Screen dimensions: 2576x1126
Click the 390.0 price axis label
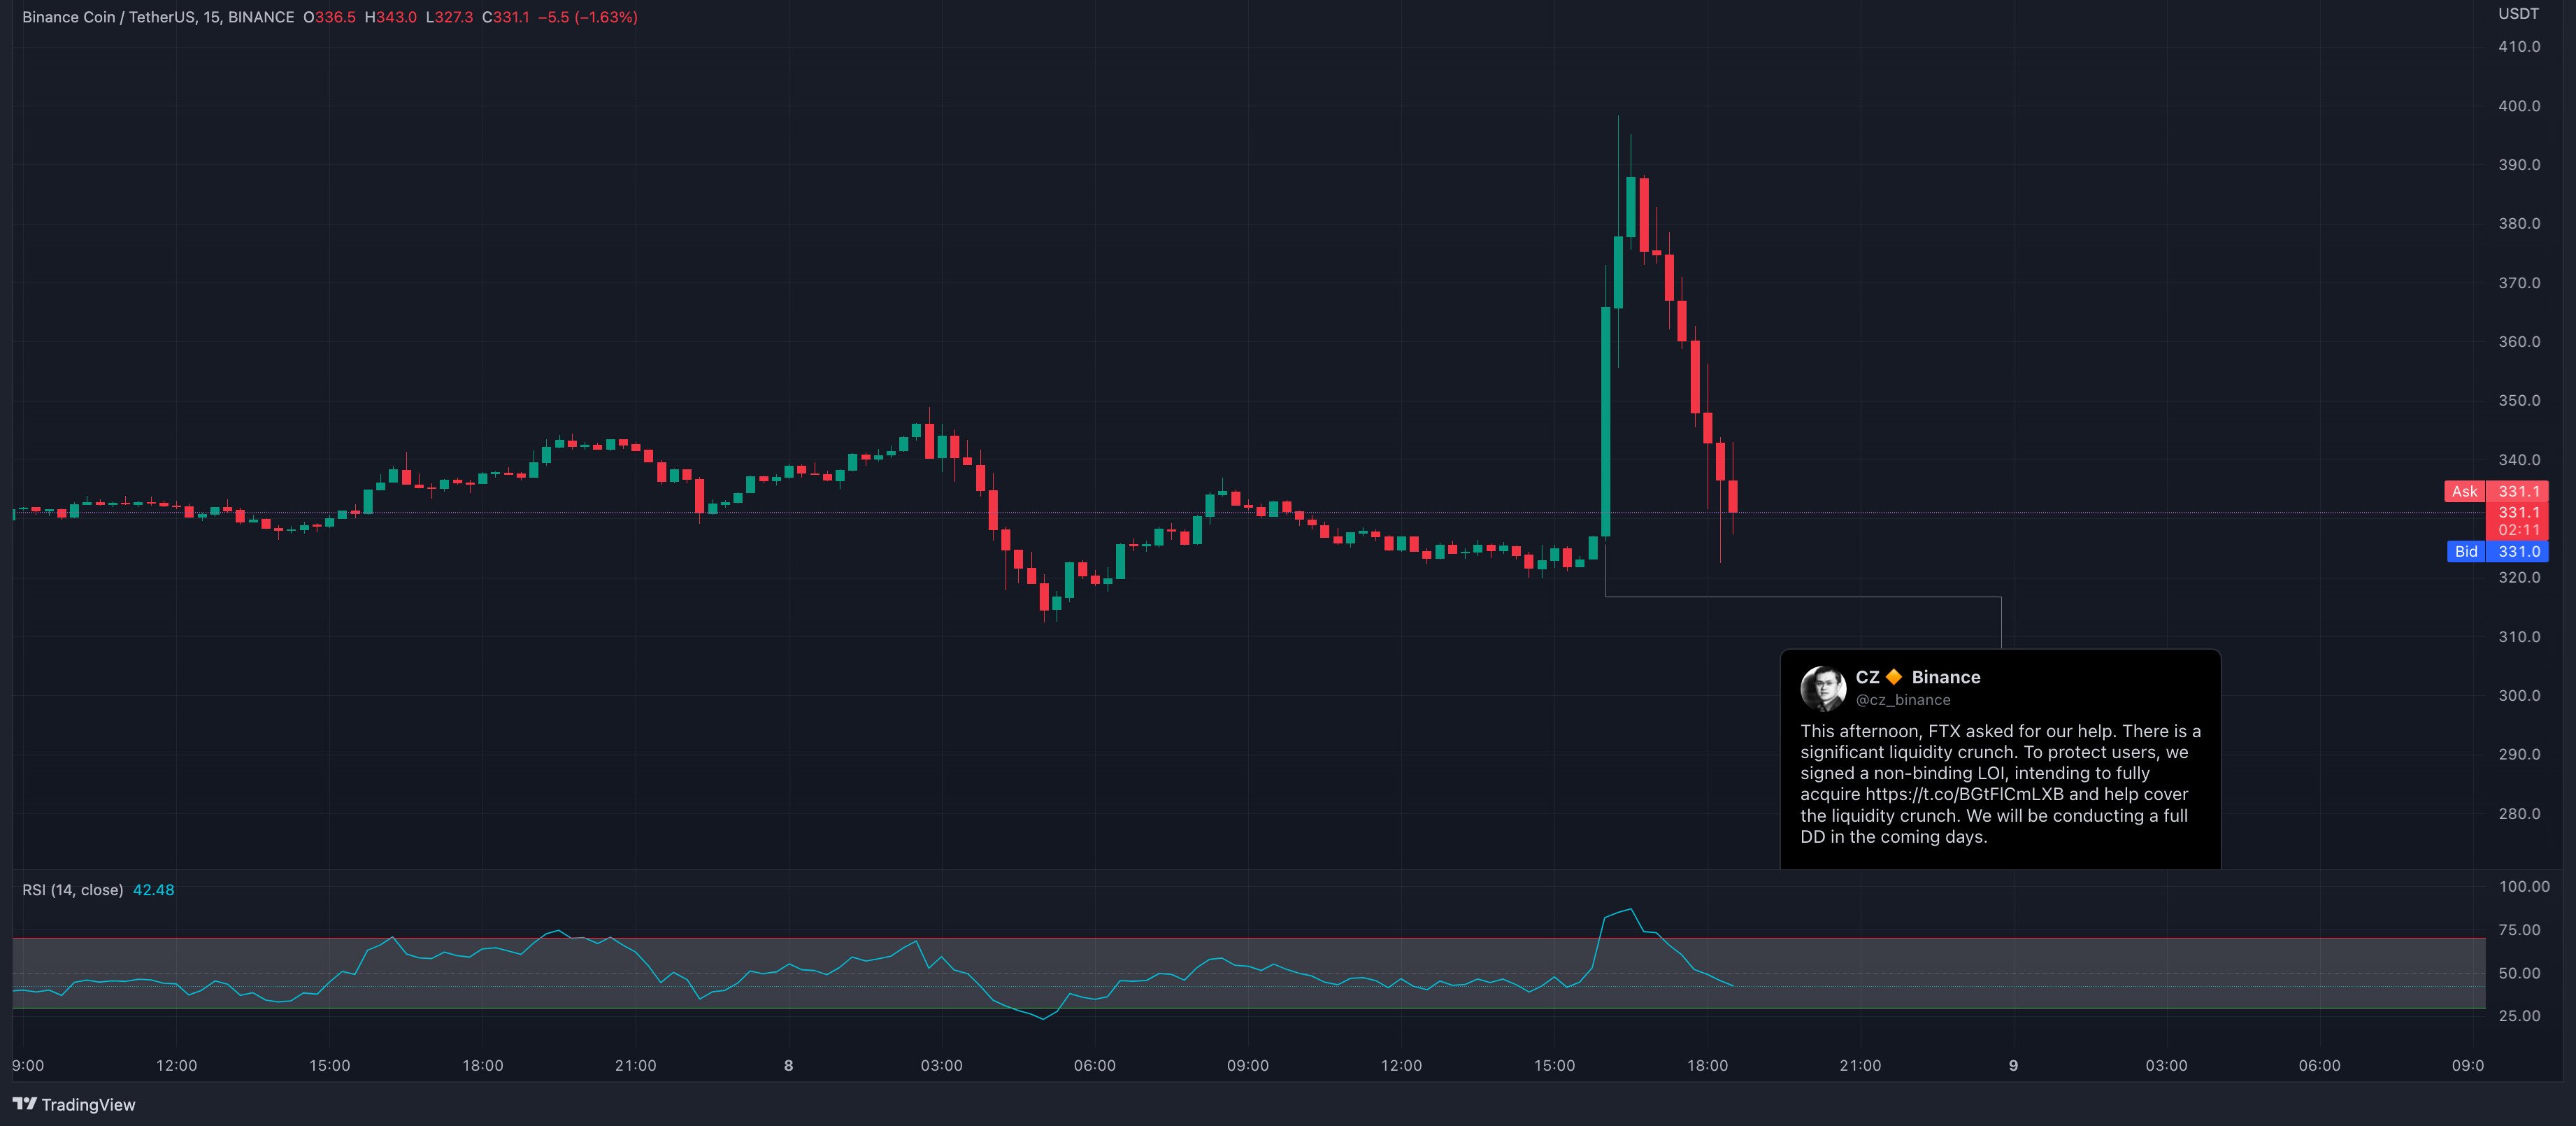pyautogui.click(x=2518, y=164)
